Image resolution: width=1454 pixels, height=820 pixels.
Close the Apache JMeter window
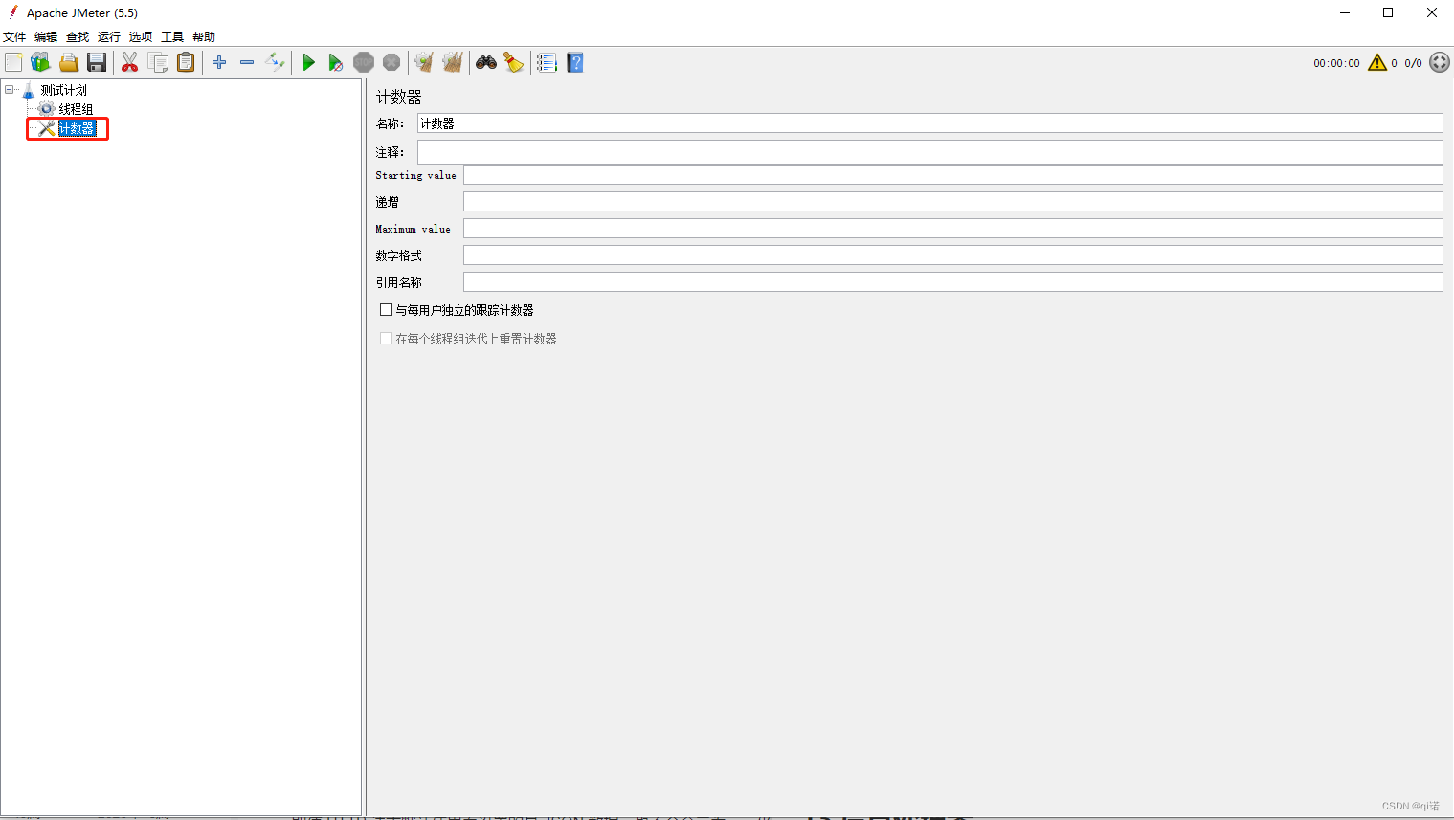click(1432, 12)
